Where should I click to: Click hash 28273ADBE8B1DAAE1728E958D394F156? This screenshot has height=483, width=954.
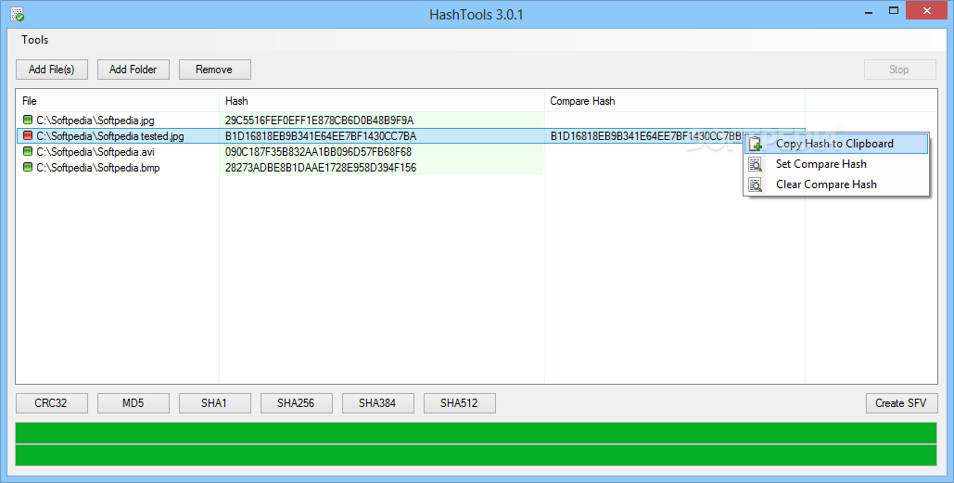[321, 167]
